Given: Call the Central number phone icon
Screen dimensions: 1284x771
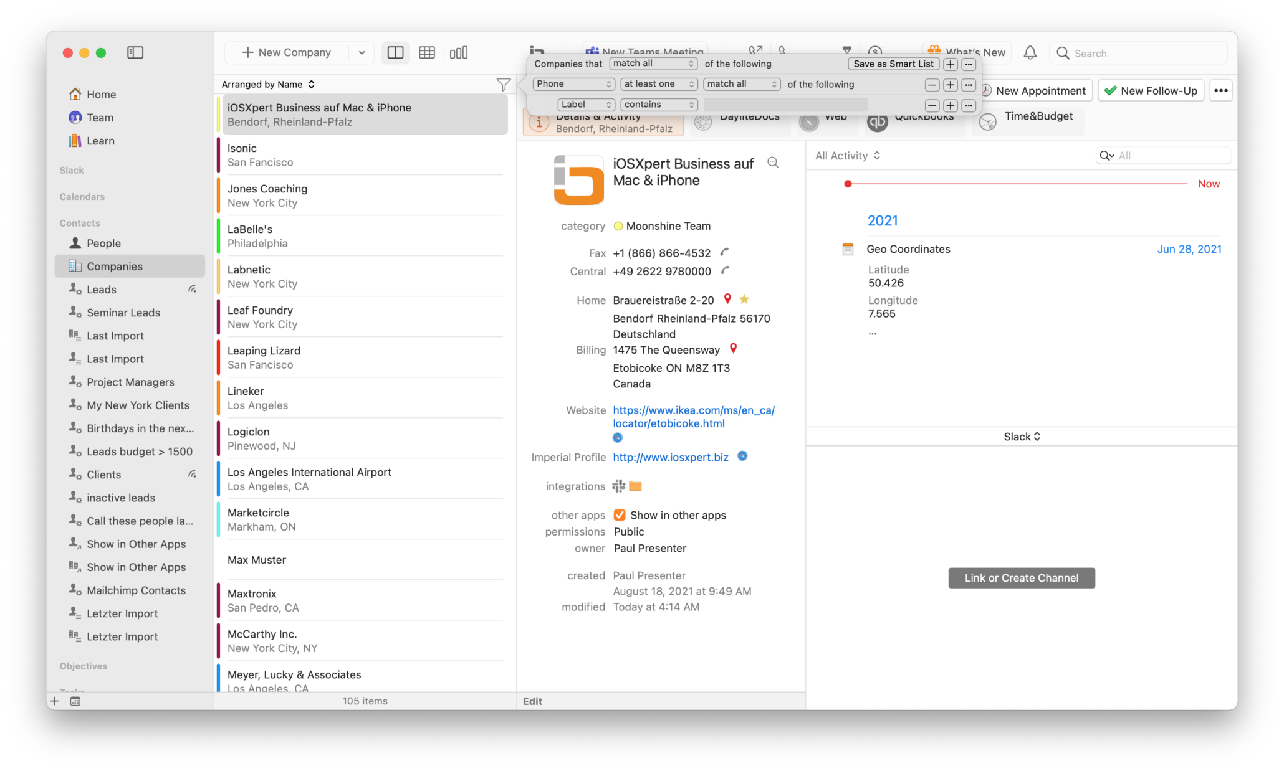Looking at the screenshot, I should click(x=725, y=270).
